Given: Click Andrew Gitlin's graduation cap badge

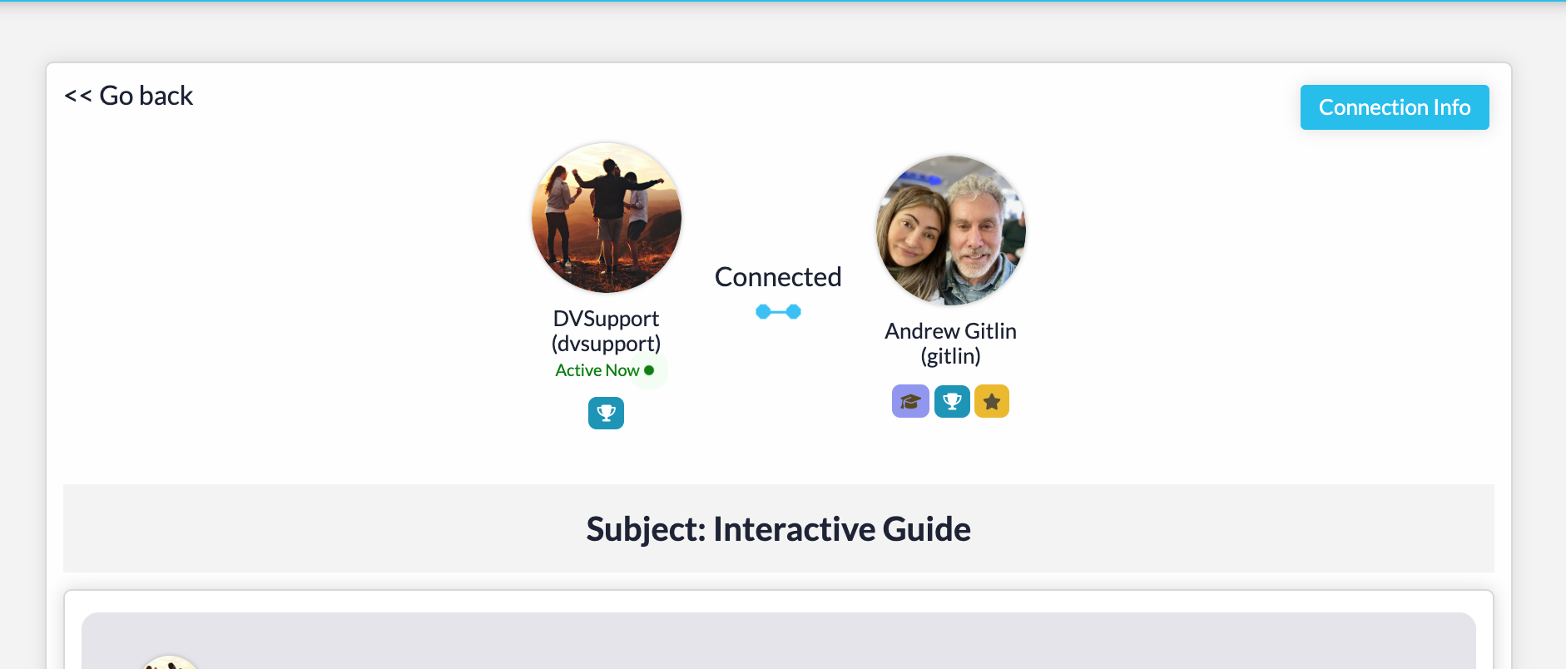Looking at the screenshot, I should click(x=910, y=401).
